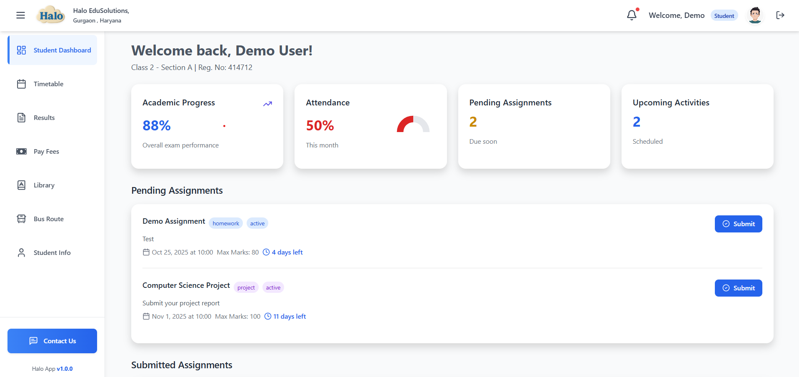Open Contact Us
The height and width of the screenshot is (377, 799).
point(52,341)
